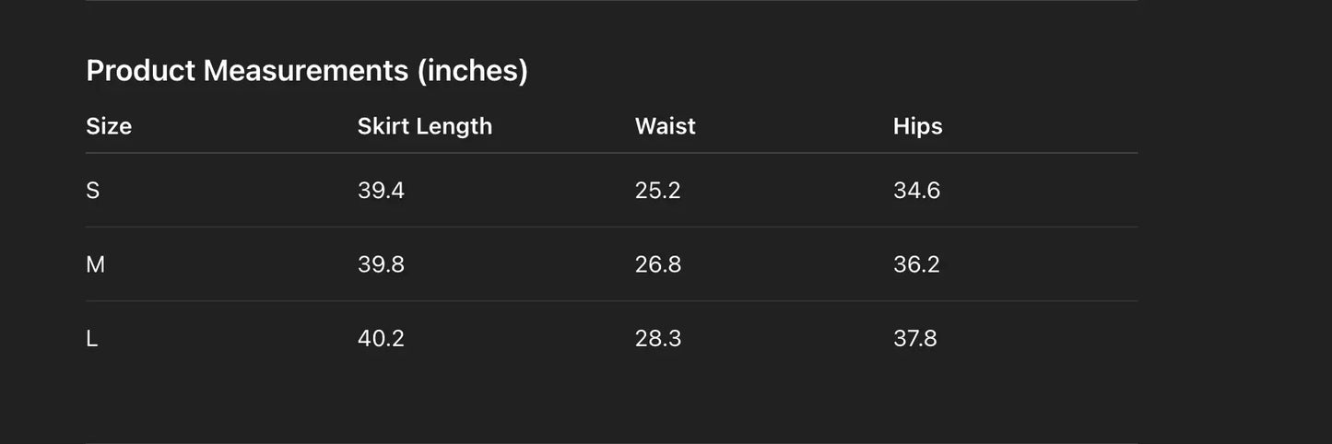Select the S size label
The height and width of the screenshot is (444, 1332).
(92, 191)
